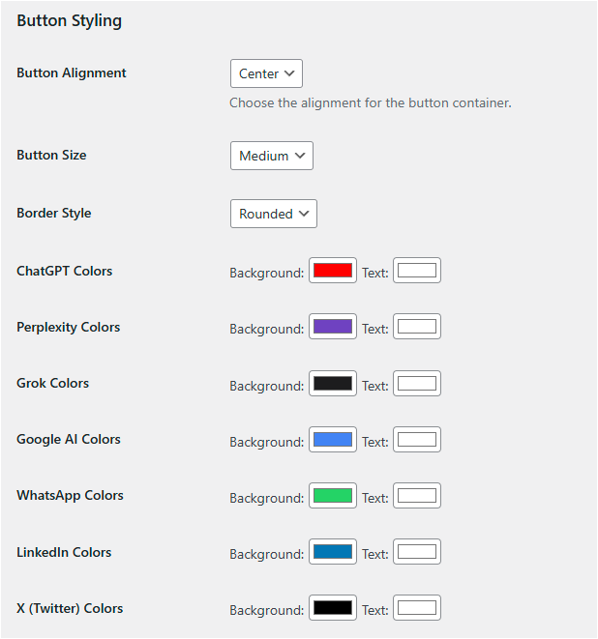
Task: Open the ChatGPT text color picker
Action: click(417, 271)
